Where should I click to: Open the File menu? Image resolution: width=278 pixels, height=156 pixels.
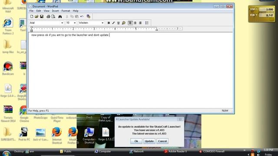pyautogui.click(x=31, y=11)
